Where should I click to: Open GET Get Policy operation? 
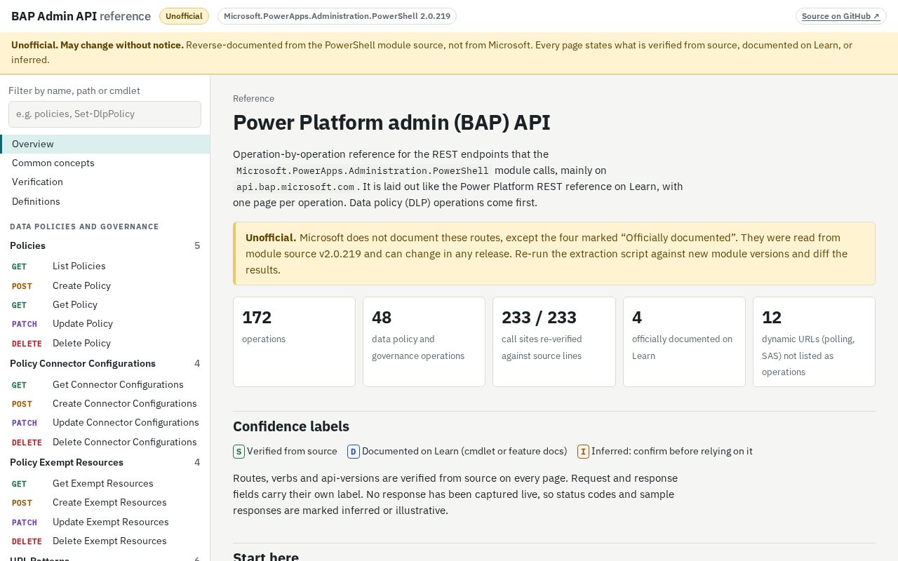(105, 304)
